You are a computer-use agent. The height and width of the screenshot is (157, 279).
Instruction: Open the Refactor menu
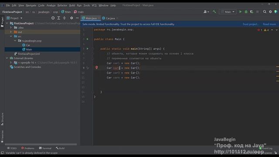point(62,5)
